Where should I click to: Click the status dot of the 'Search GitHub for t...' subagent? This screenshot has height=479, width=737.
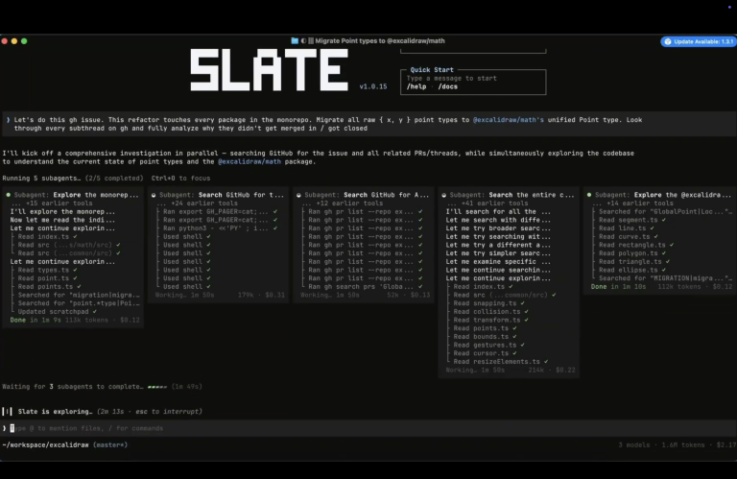154,195
